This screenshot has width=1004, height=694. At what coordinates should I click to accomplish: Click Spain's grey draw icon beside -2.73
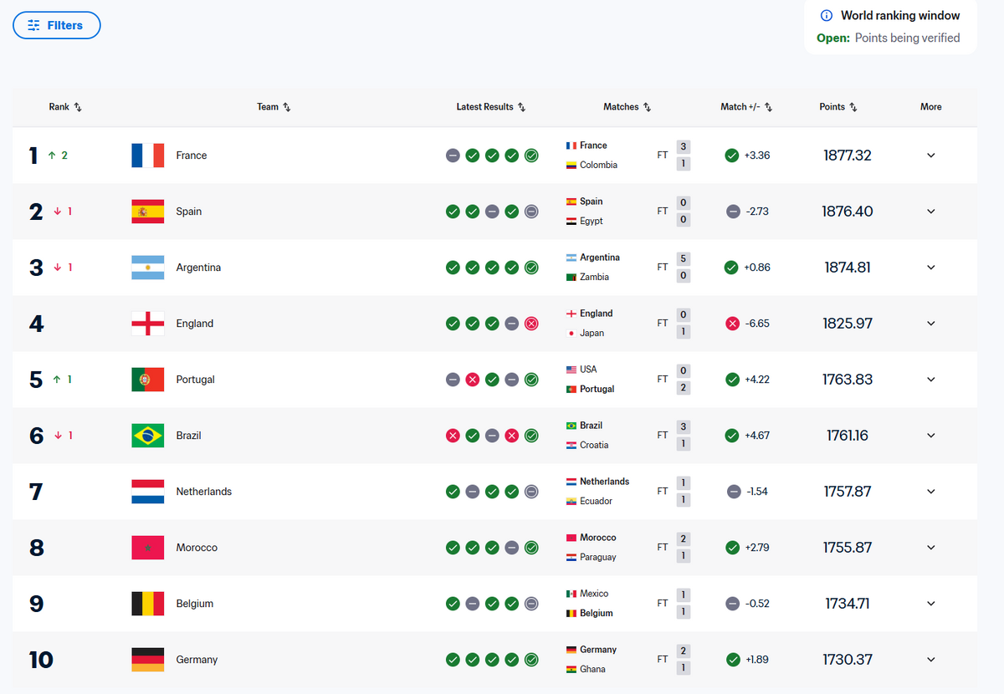[733, 212]
